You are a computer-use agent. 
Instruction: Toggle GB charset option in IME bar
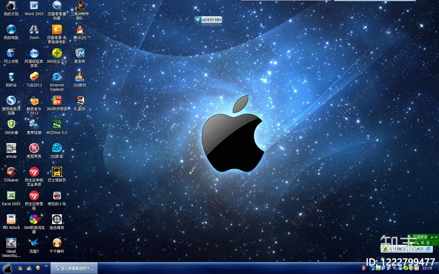[428, 243]
